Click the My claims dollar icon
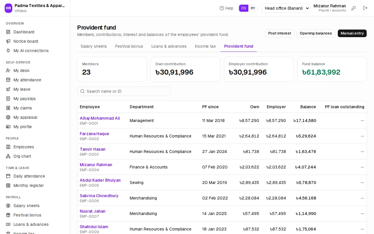Viewport: 374px width, 234px height. pos(8,108)
